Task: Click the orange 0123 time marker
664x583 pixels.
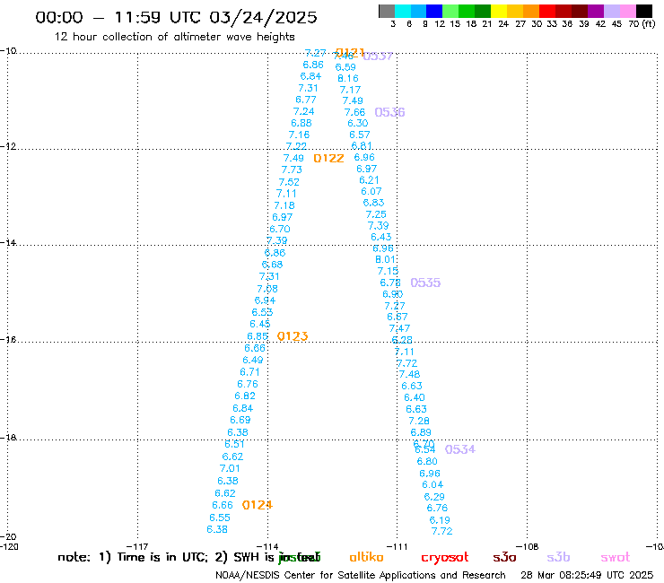Action: point(293,336)
